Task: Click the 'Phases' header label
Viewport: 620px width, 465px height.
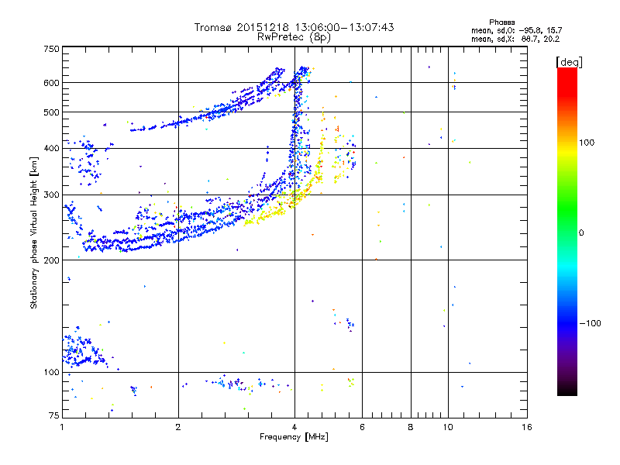Action: pos(501,22)
